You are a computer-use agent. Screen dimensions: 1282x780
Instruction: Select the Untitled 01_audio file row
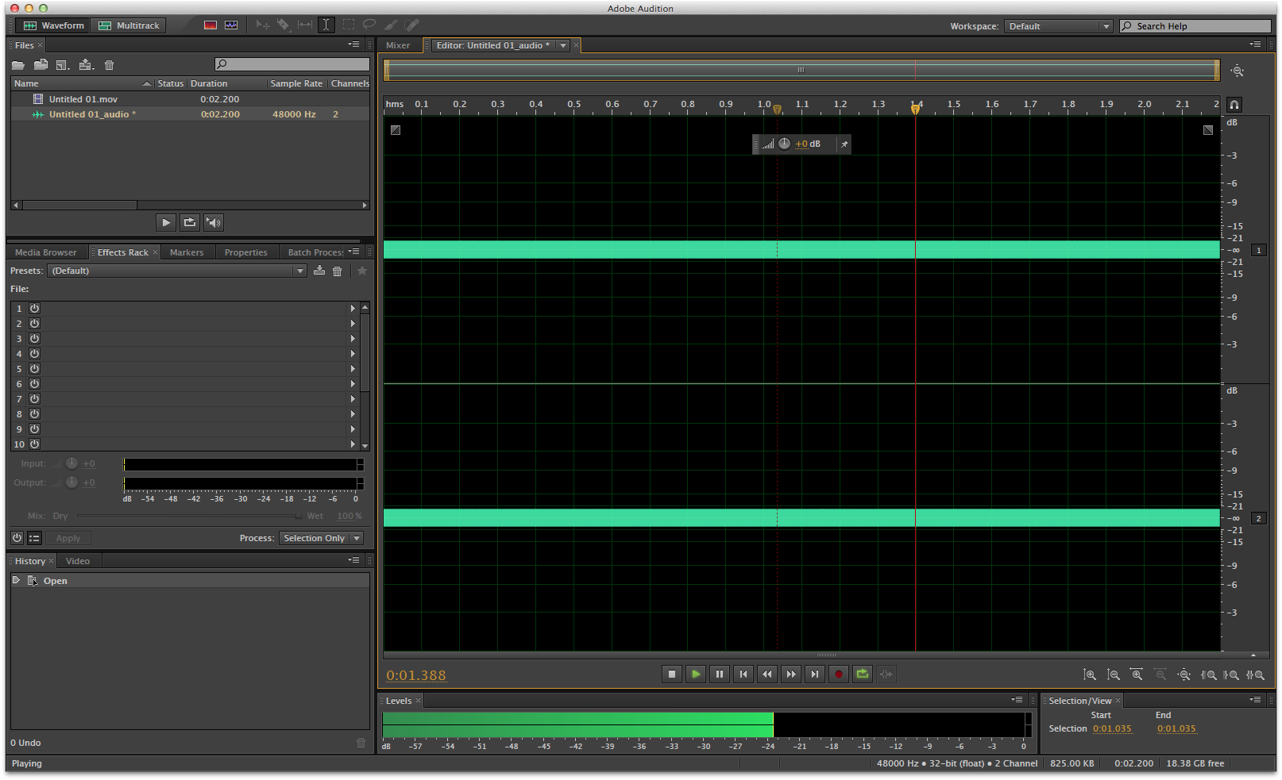(190, 114)
